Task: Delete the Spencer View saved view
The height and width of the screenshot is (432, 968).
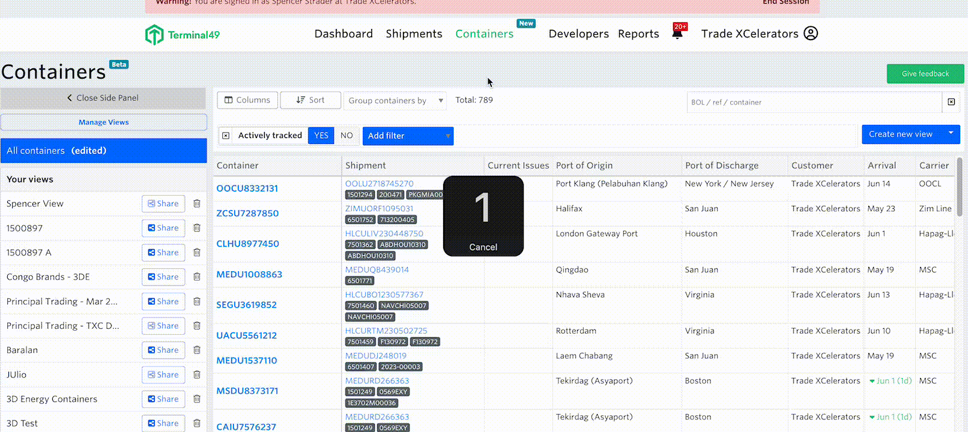Action: pyautogui.click(x=197, y=204)
